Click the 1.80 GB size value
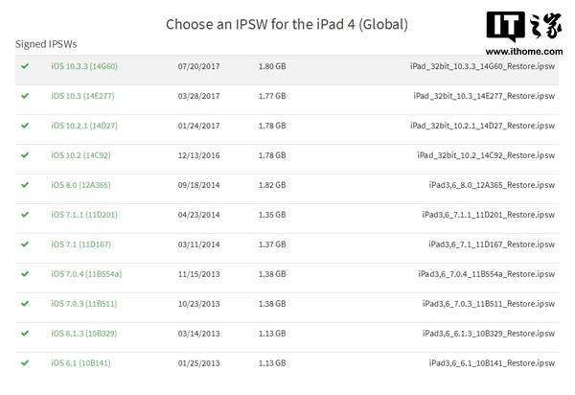 (272, 67)
